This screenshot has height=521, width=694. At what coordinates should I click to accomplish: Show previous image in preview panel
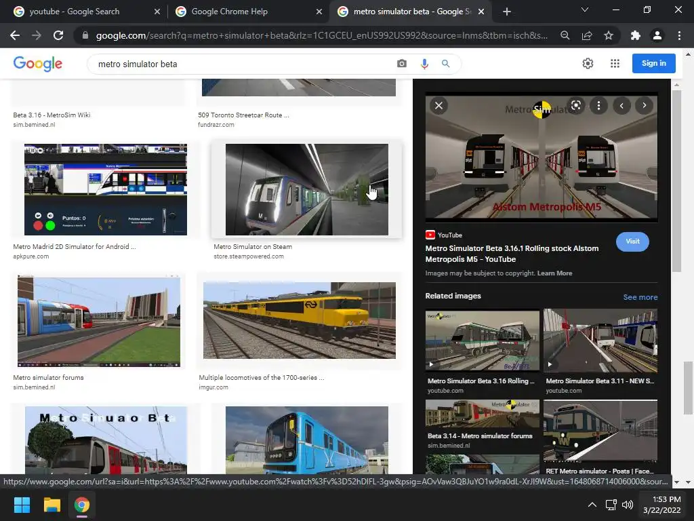[621, 105]
